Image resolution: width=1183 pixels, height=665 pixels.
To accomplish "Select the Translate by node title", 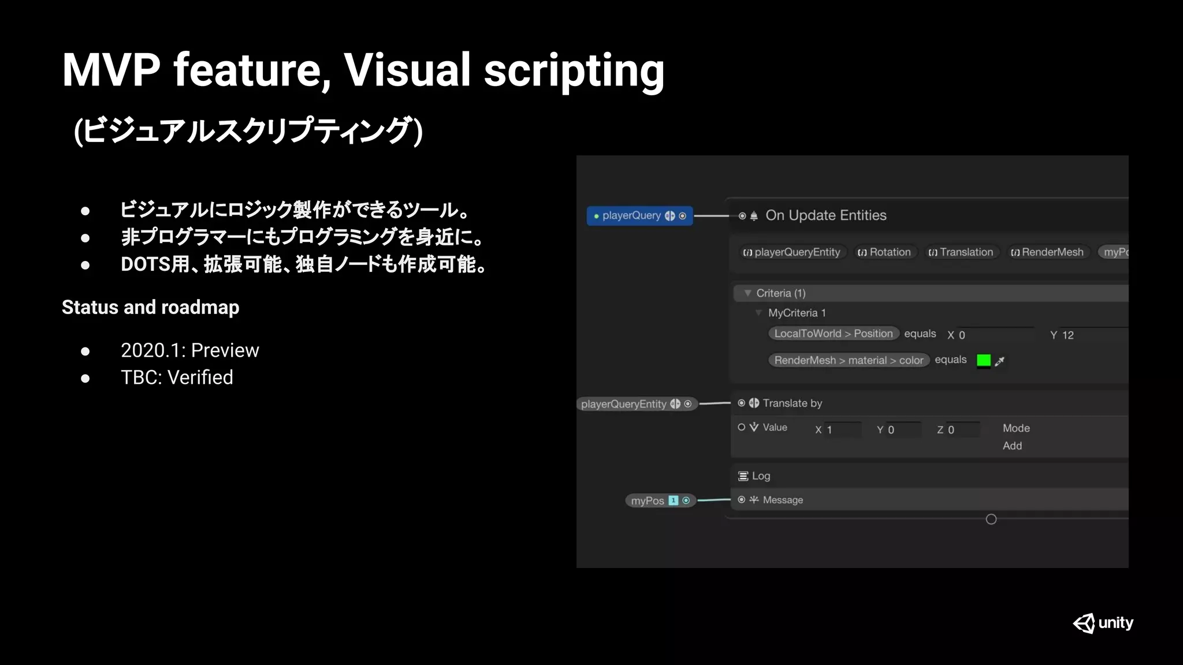I will point(792,403).
